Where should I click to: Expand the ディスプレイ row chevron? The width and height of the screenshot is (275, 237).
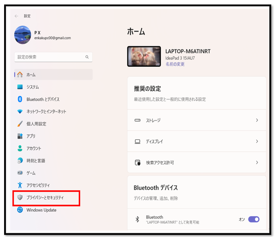[x=257, y=141]
